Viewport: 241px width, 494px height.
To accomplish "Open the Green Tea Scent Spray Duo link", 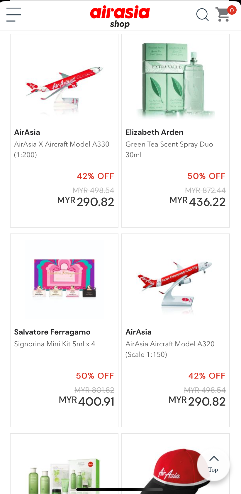I will coord(169,149).
